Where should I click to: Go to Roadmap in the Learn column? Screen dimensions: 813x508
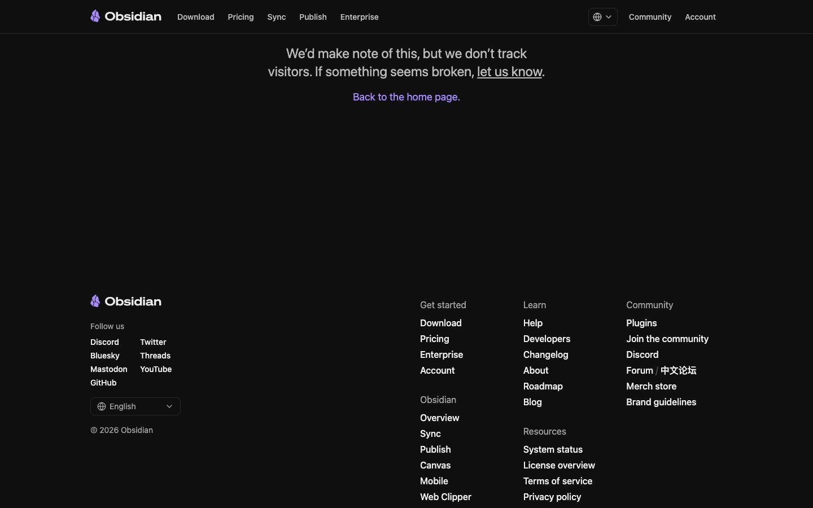click(x=543, y=386)
